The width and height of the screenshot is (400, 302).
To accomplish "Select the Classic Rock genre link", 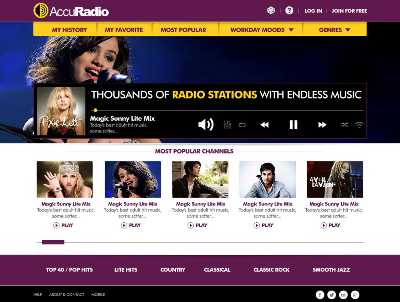I will pos(271,270).
